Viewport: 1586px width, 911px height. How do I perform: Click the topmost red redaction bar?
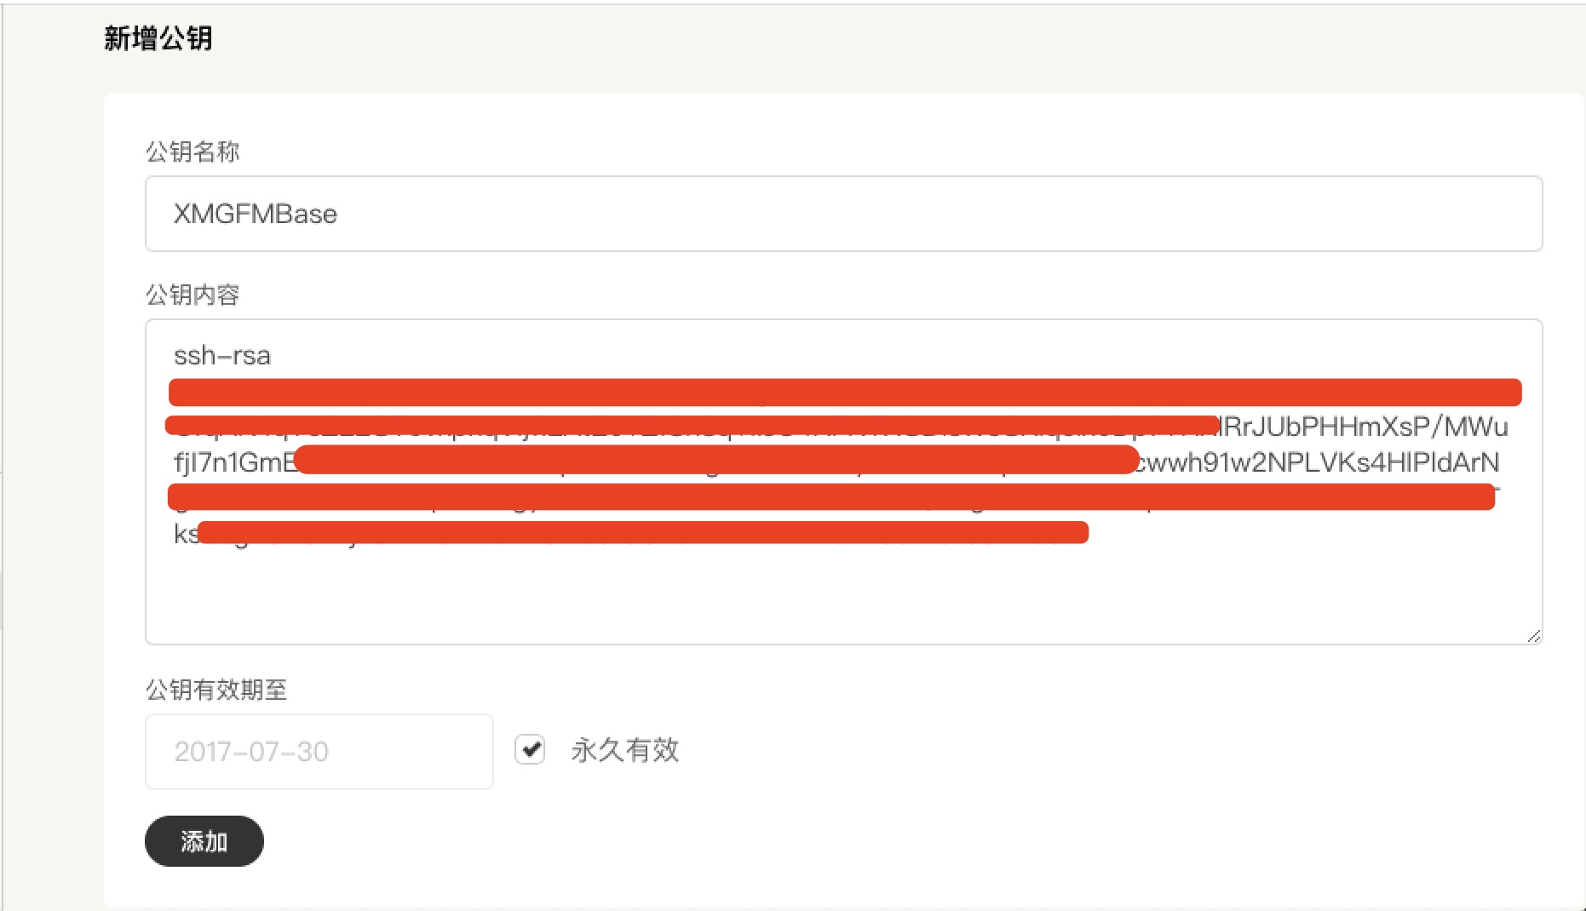(x=845, y=392)
